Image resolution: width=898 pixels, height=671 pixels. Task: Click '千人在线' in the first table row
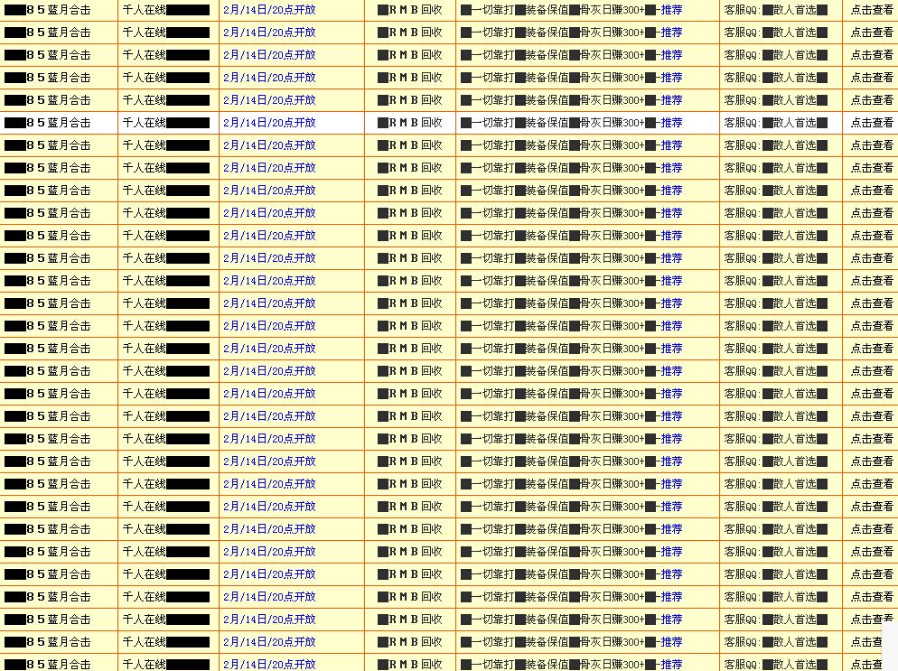pyautogui.click(x=145, y=10)
